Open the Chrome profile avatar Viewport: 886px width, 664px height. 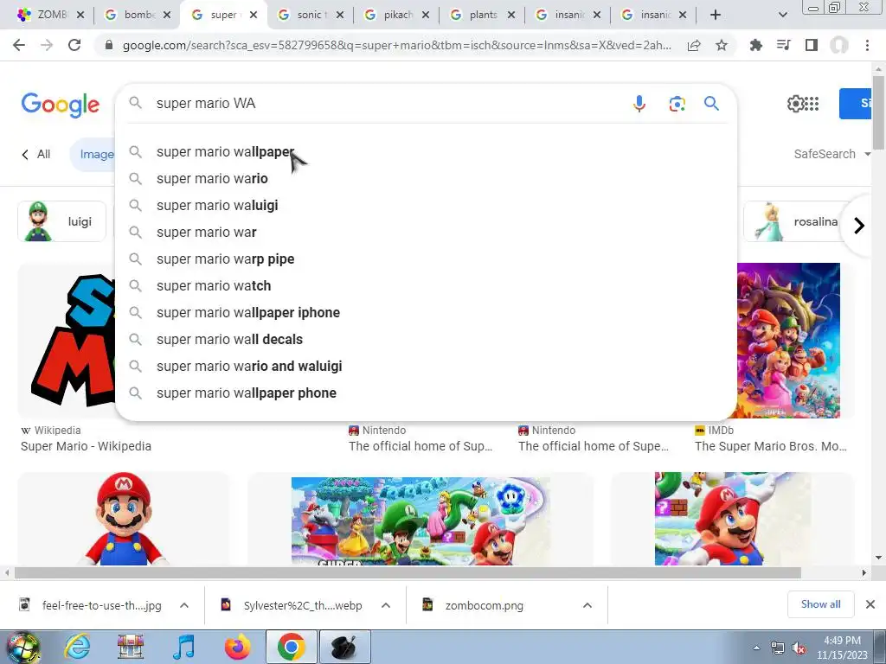click(839, 45)
